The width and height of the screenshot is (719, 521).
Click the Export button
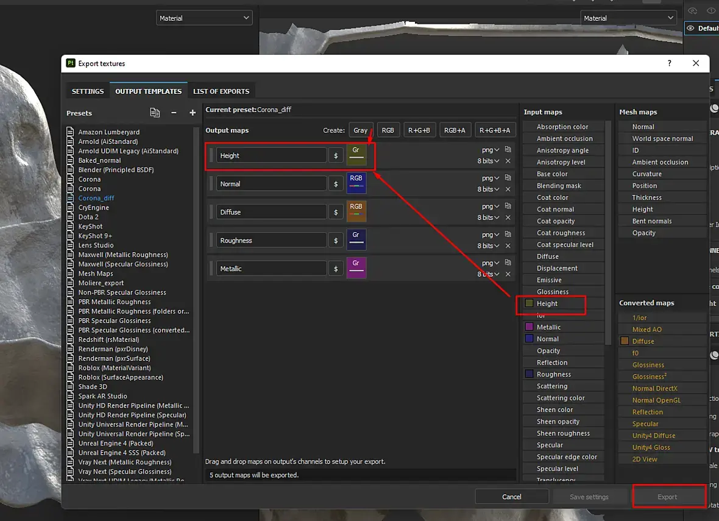point(667,497)
